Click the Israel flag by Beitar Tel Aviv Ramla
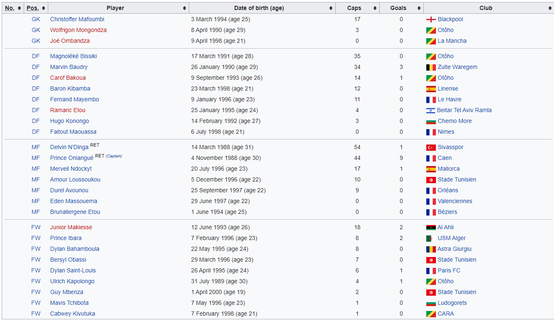554x321 pixels. (x=430, y=110)
